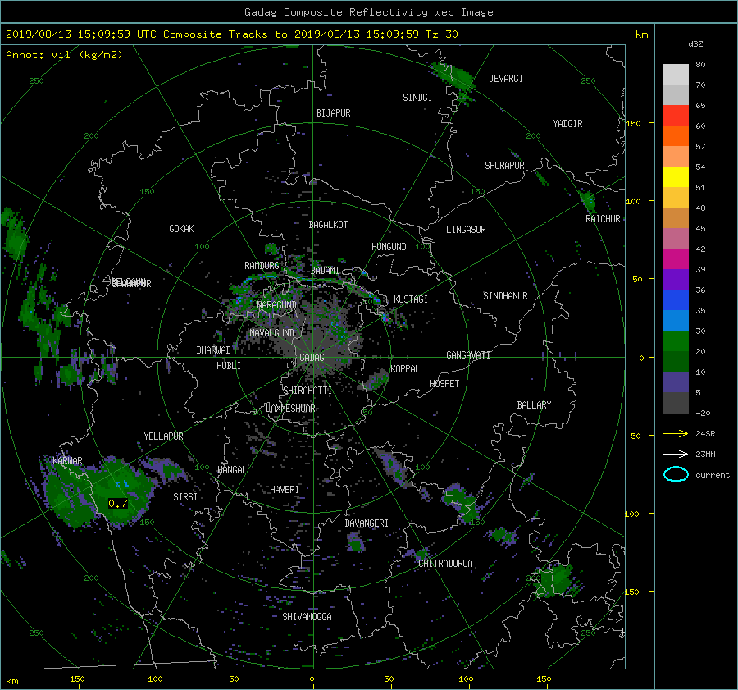Click the Annot: vil (kg/m2) label

click(x=64, y=55)
